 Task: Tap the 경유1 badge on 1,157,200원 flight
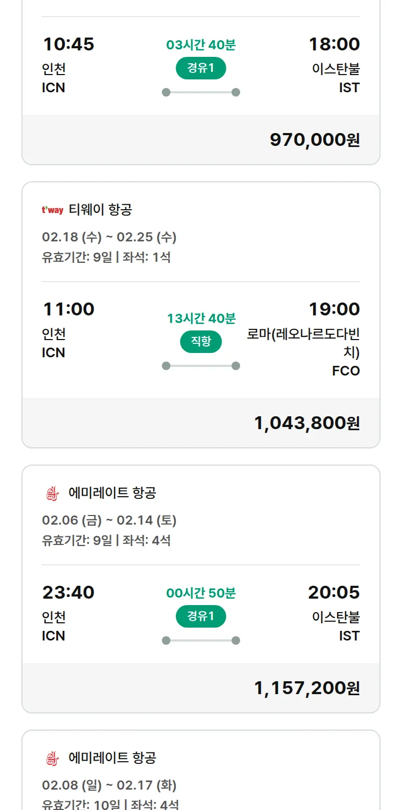[x=201, y=616]
